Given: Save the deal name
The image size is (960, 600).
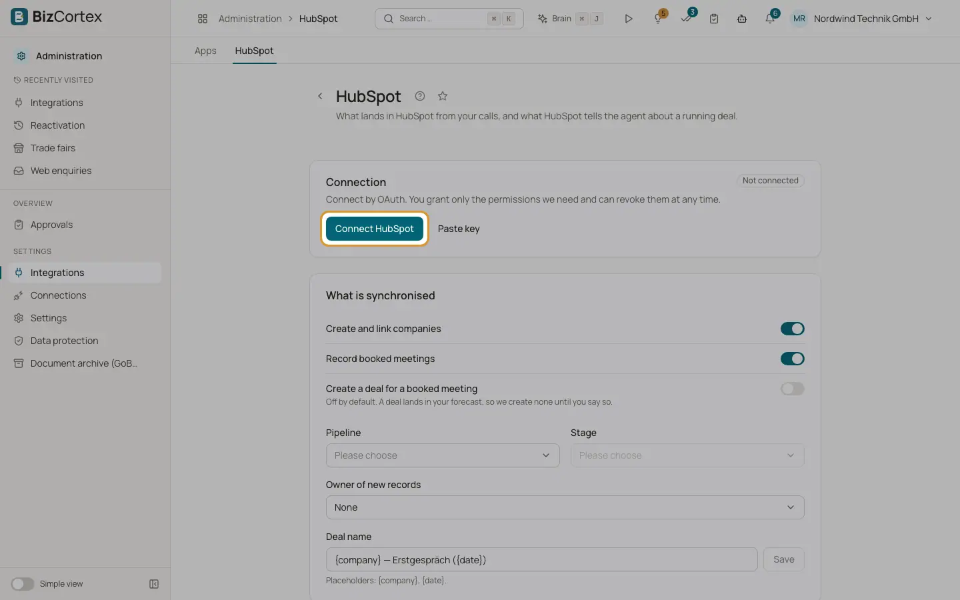Looking at the screenshot, I should 783,559.
